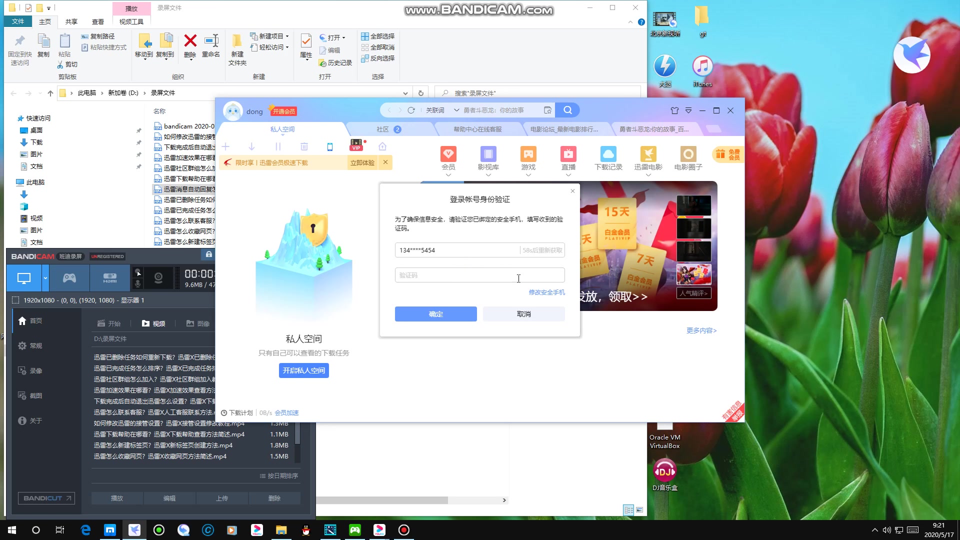Open the 影视库 video library icon
The image size is (960, 540).
click(x=488, y=154)
